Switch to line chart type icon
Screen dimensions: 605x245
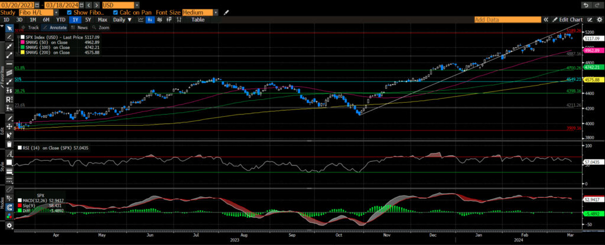click(x=141, y=19)
